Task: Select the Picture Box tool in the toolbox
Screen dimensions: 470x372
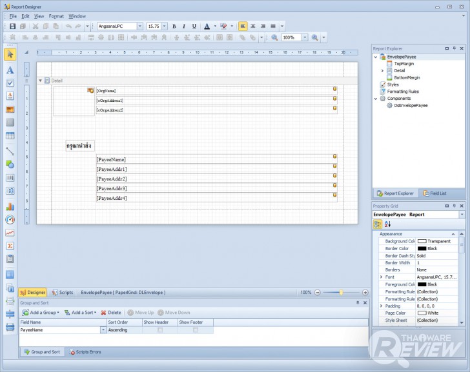Action: pos(10,110)
